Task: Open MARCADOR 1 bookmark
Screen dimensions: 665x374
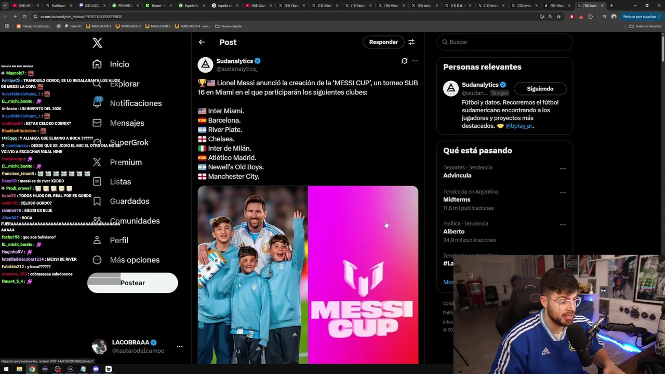Action: coord(99,26)
